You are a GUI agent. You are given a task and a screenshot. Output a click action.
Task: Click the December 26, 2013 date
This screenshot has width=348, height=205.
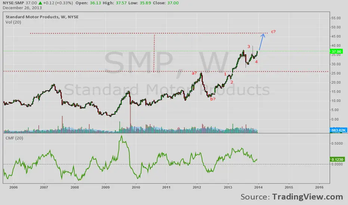[22, 8]
